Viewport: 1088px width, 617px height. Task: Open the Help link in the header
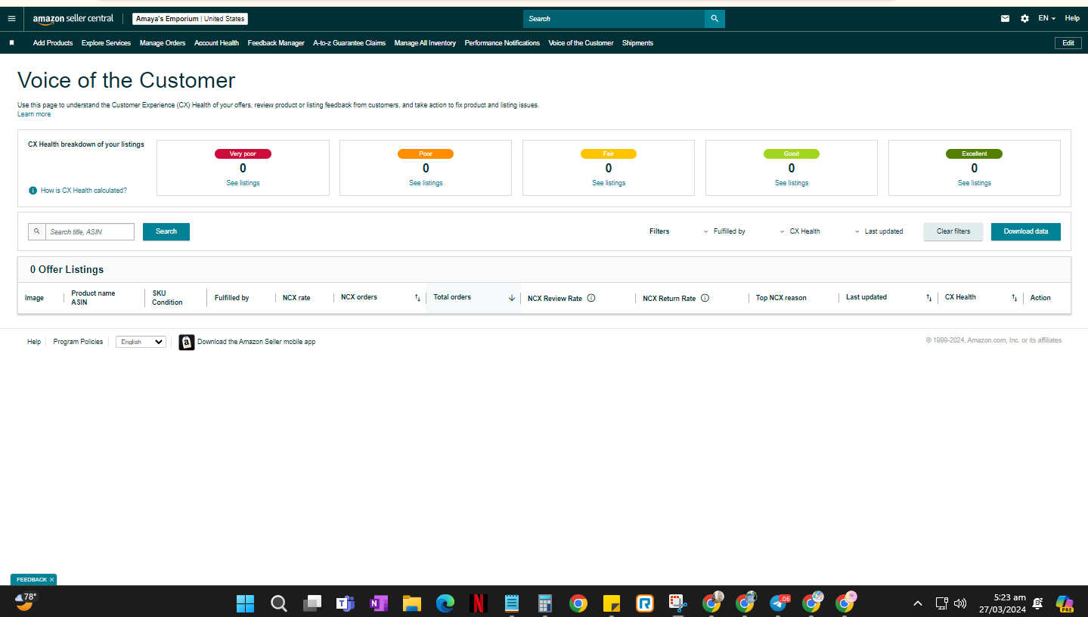coord(1072,18)
